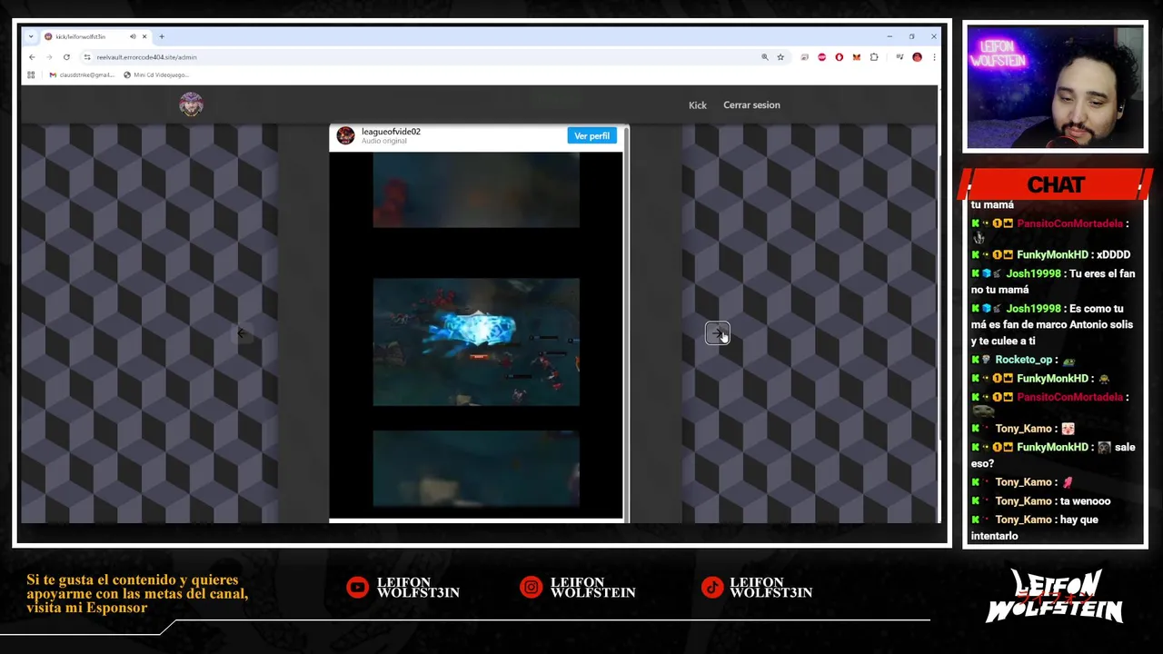Click the first extension icon right of the star
The width and height of the screenshot is (1163, 654).
(804, 57)
